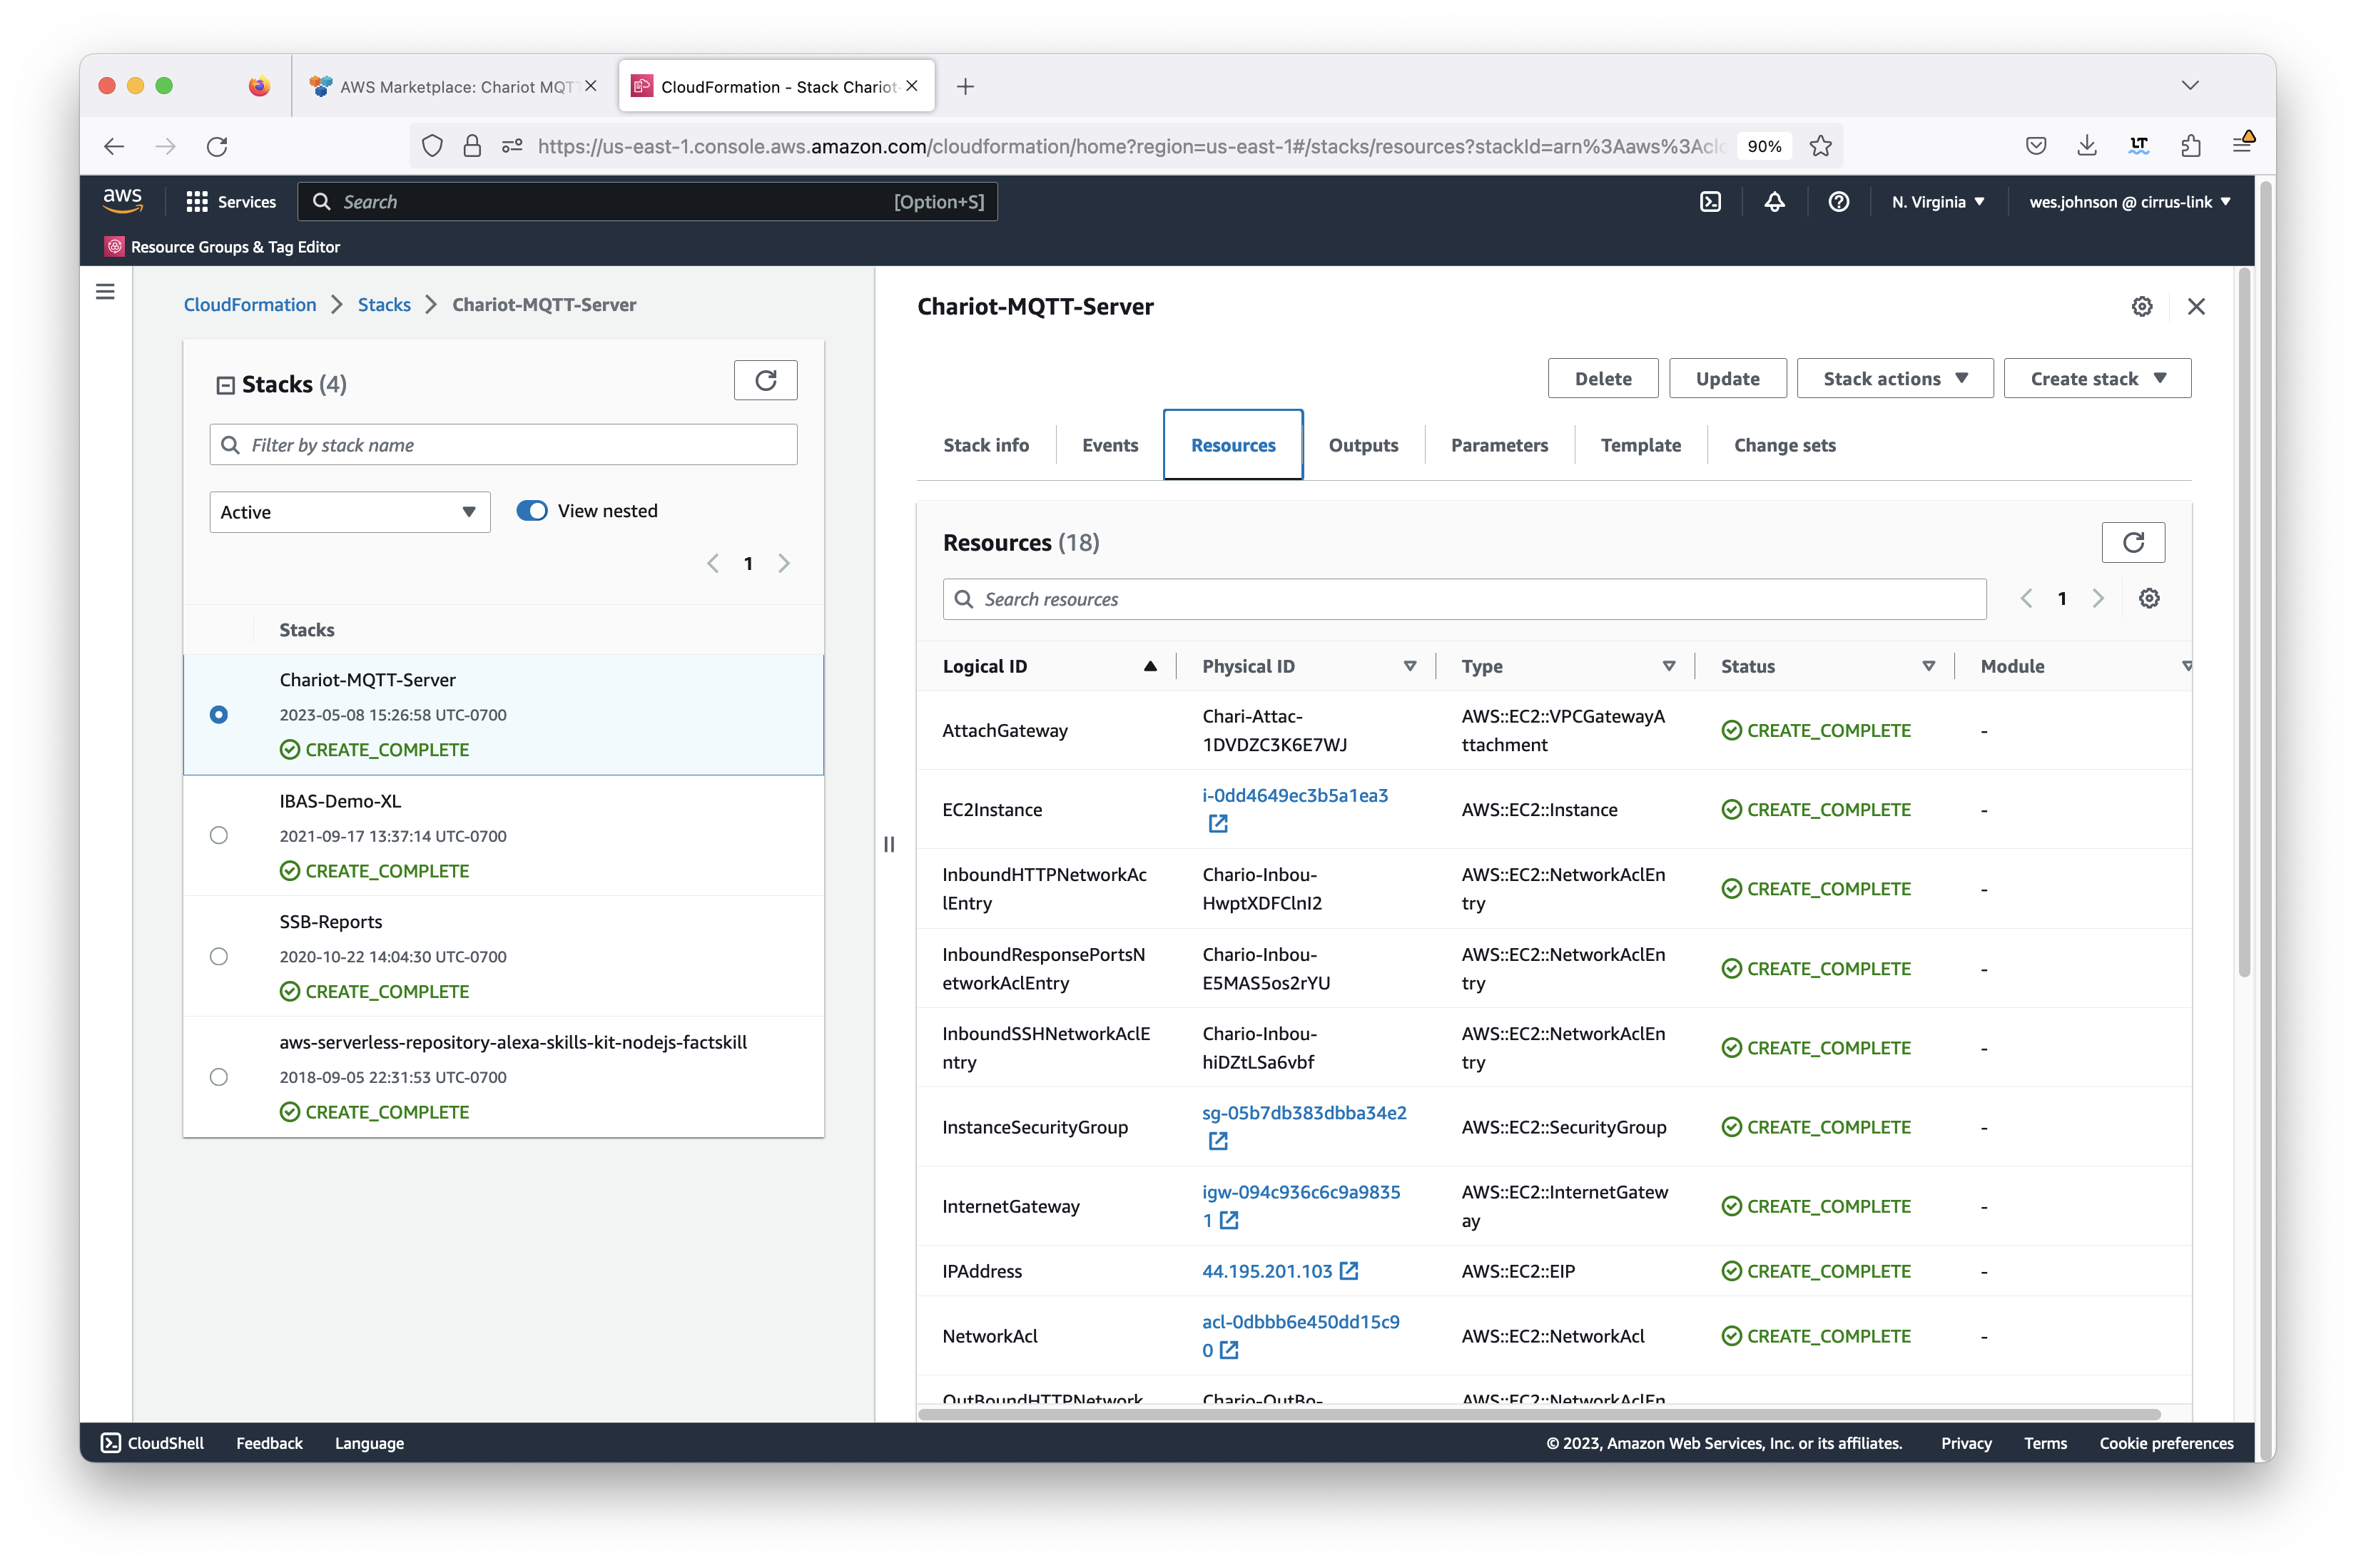Image resolution: width=2356 pixels, height=1568 pixels.
Task: Focus the Filter by stack name field
Action: [503, 444]
